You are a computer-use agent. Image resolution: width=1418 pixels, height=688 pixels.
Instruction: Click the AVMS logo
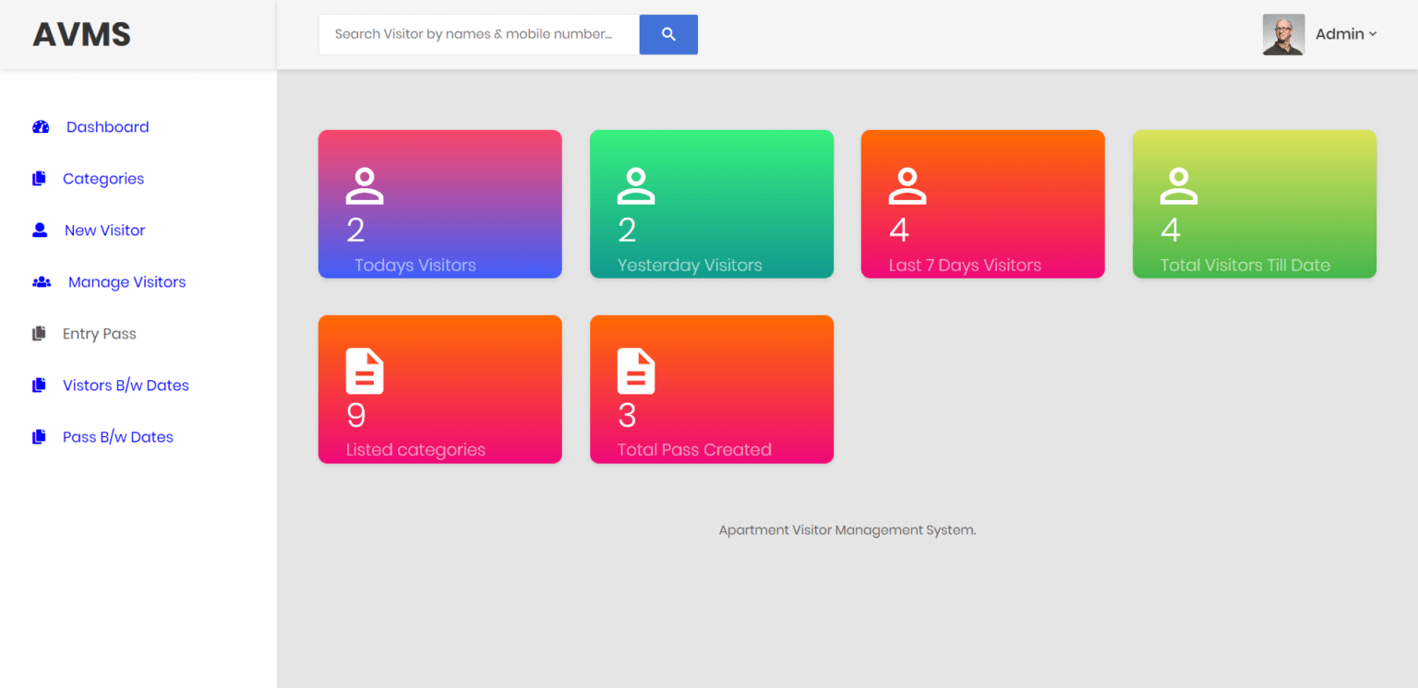pos(81,33)
